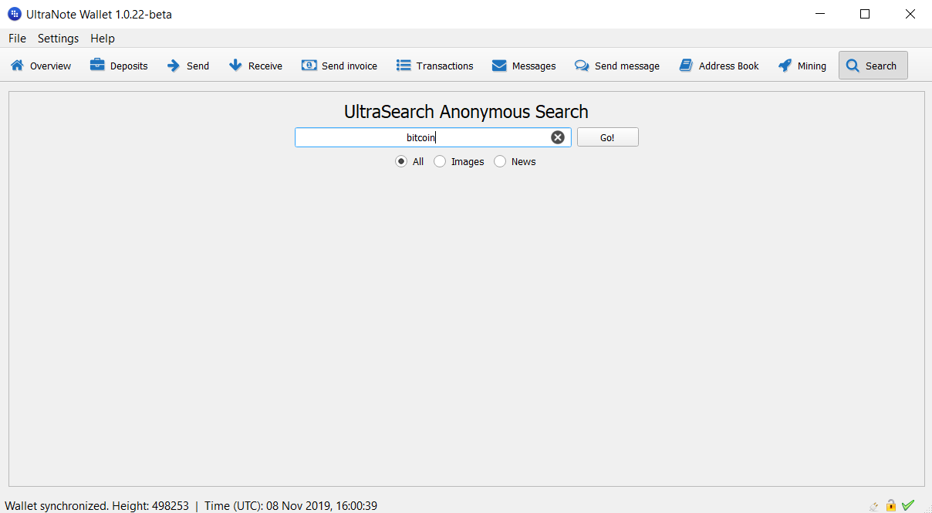Open the Receive page

(256, 66)
